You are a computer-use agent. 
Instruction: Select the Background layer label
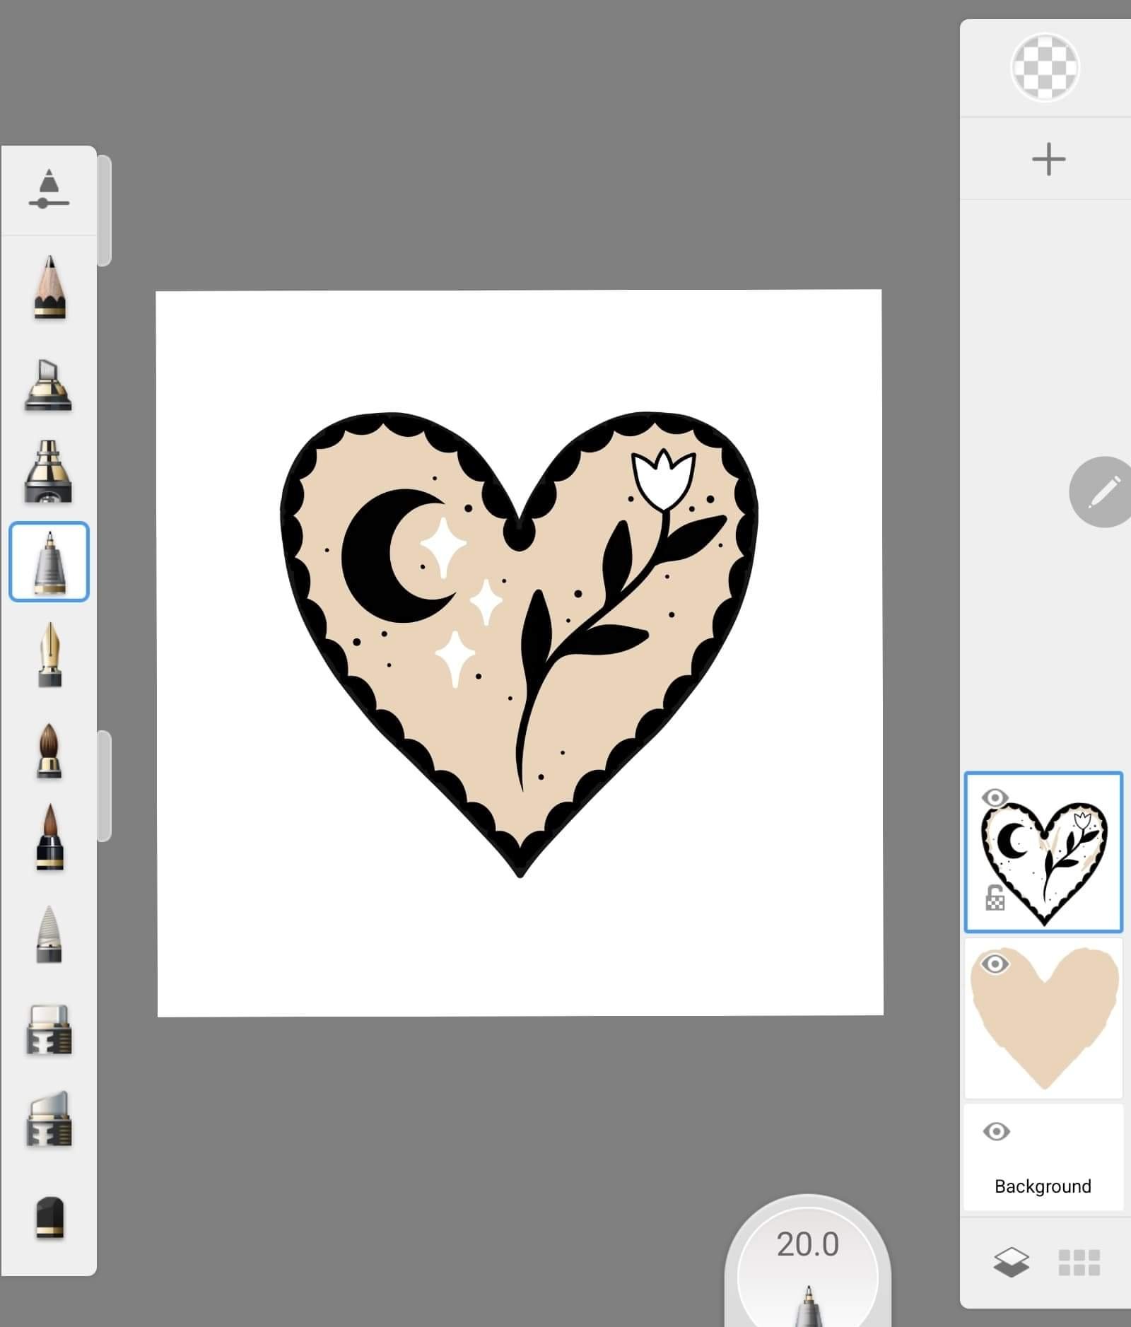click(x=1043, y=1186)
